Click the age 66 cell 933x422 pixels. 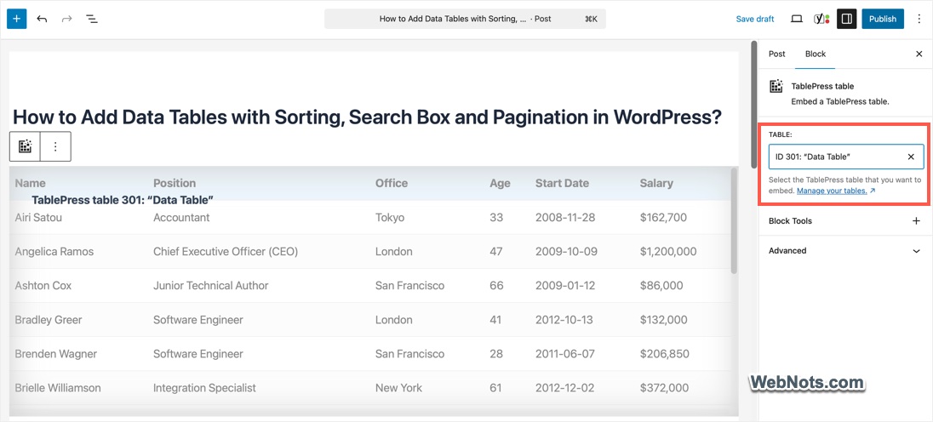(x=496, y=286)
